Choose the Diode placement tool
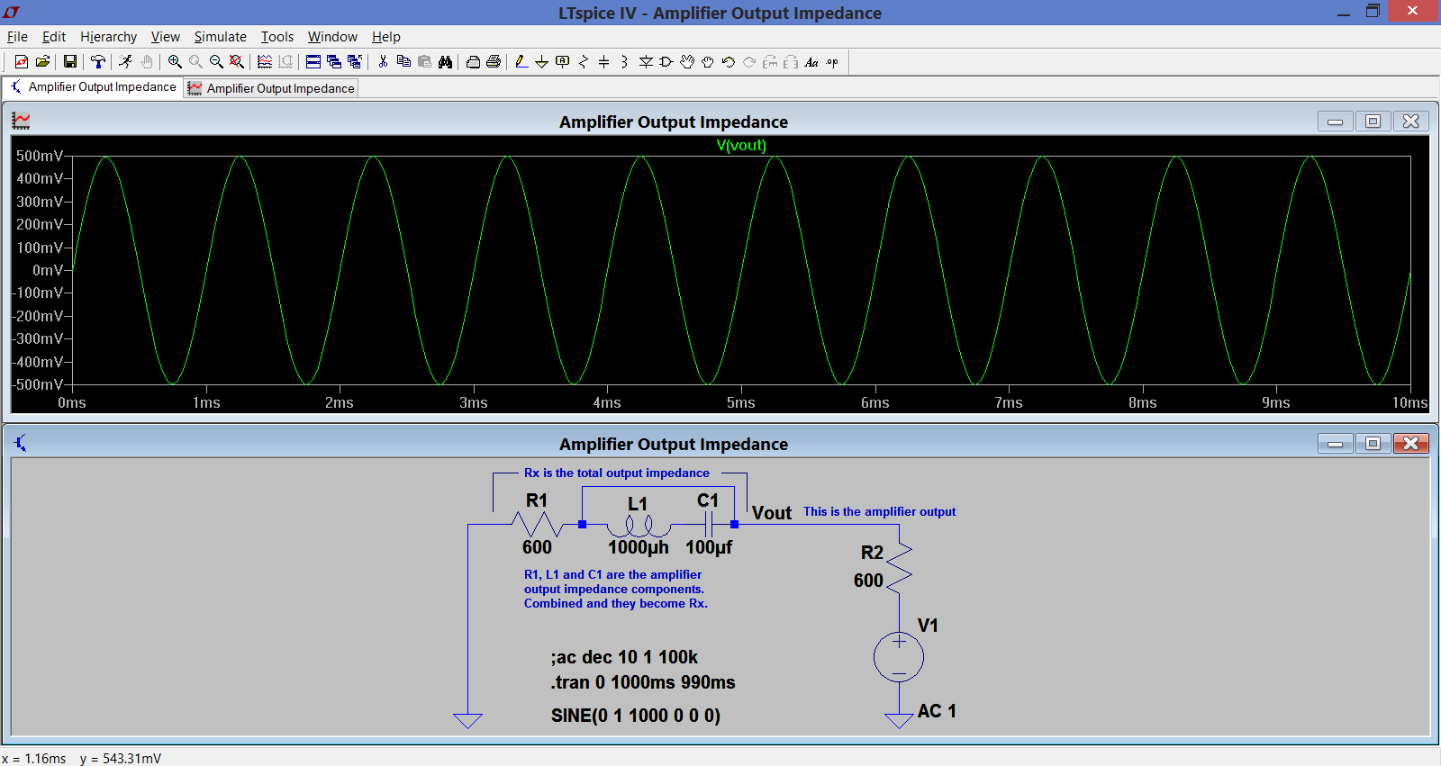The width and height of the screenshot is (1441, 766). point(646,62)
